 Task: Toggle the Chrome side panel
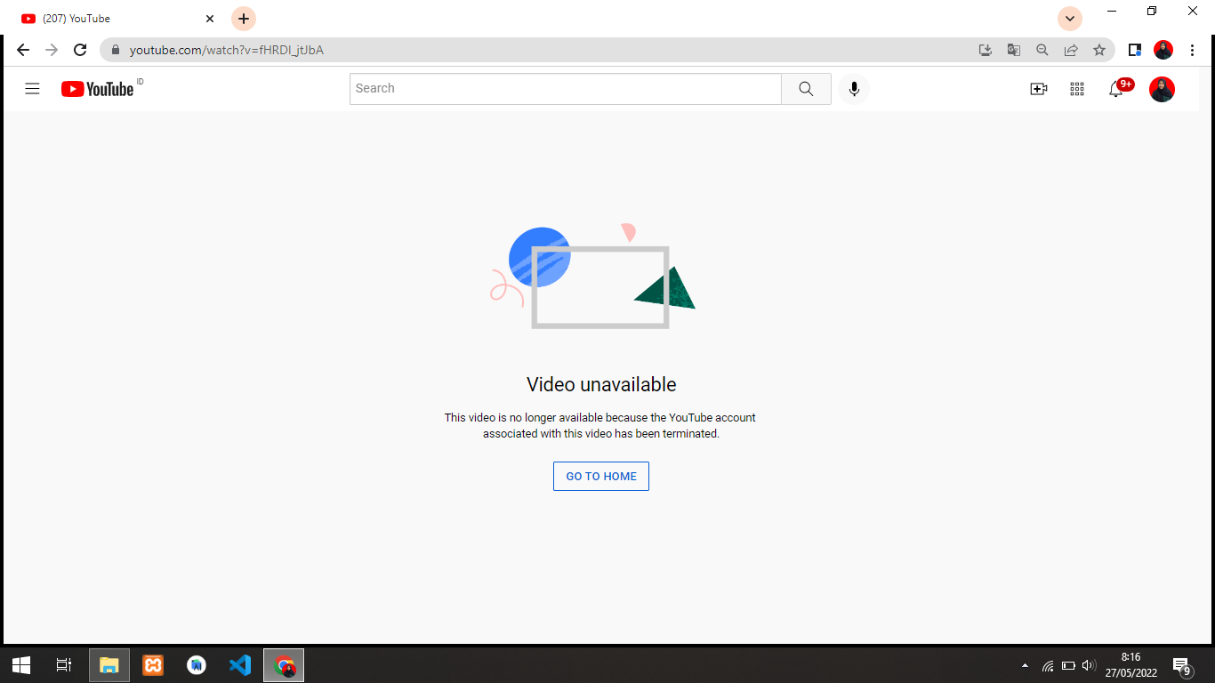click(x=1135, y=50)
